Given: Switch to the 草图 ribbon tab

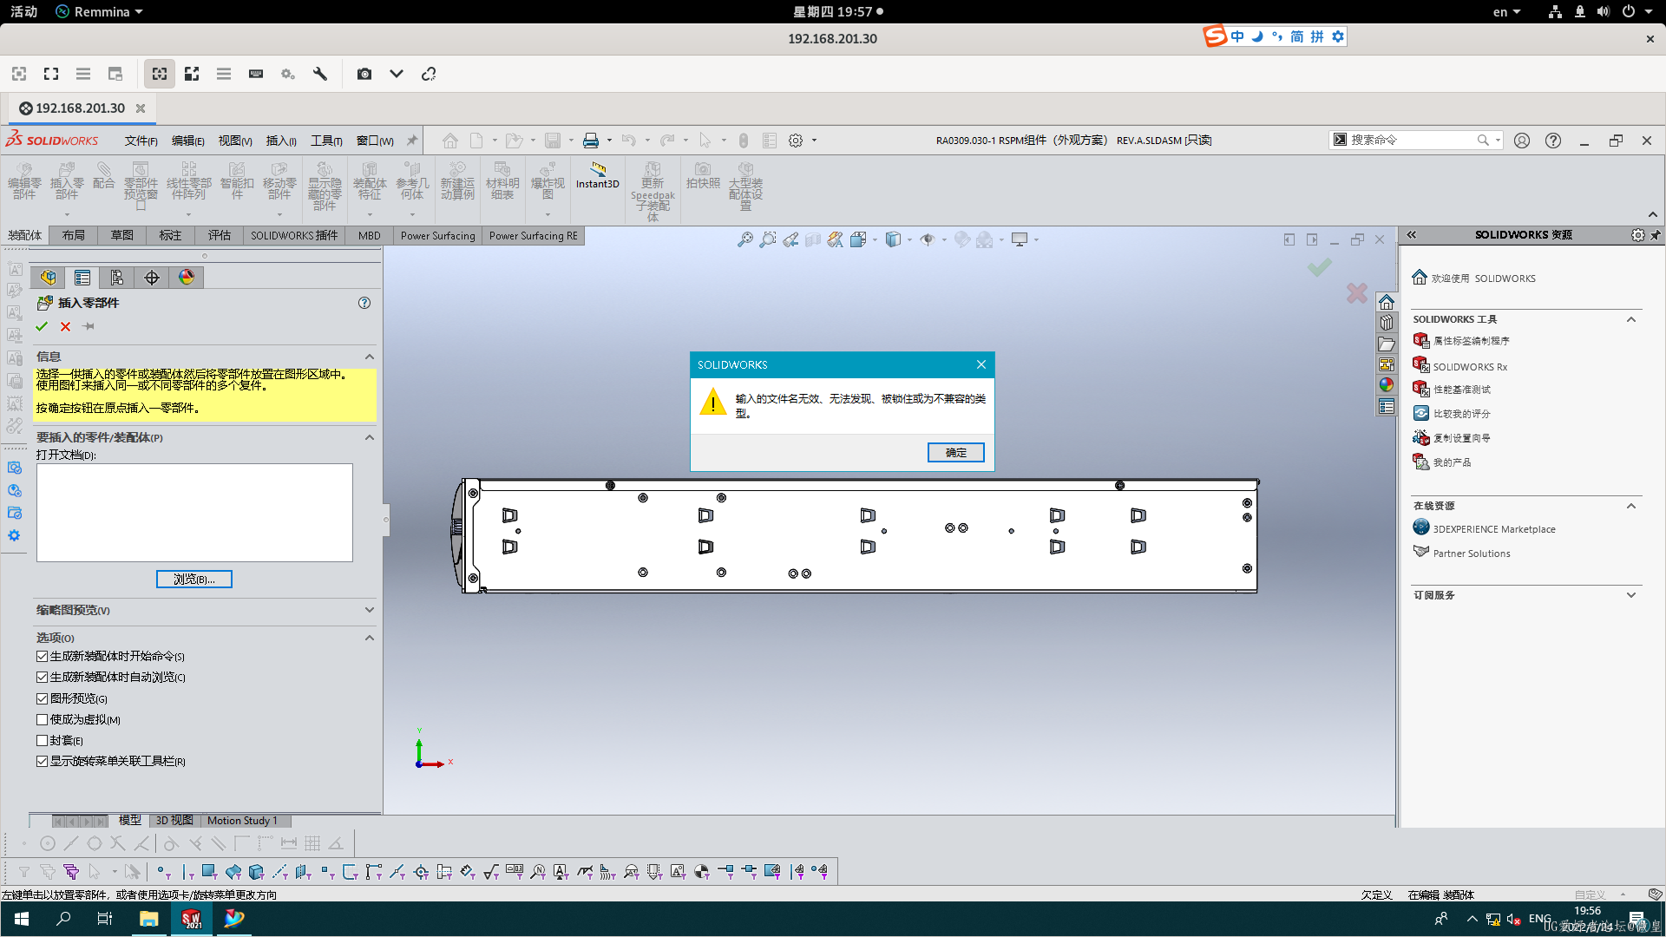Looking at the screenshot, I should [x=122, y=235].
